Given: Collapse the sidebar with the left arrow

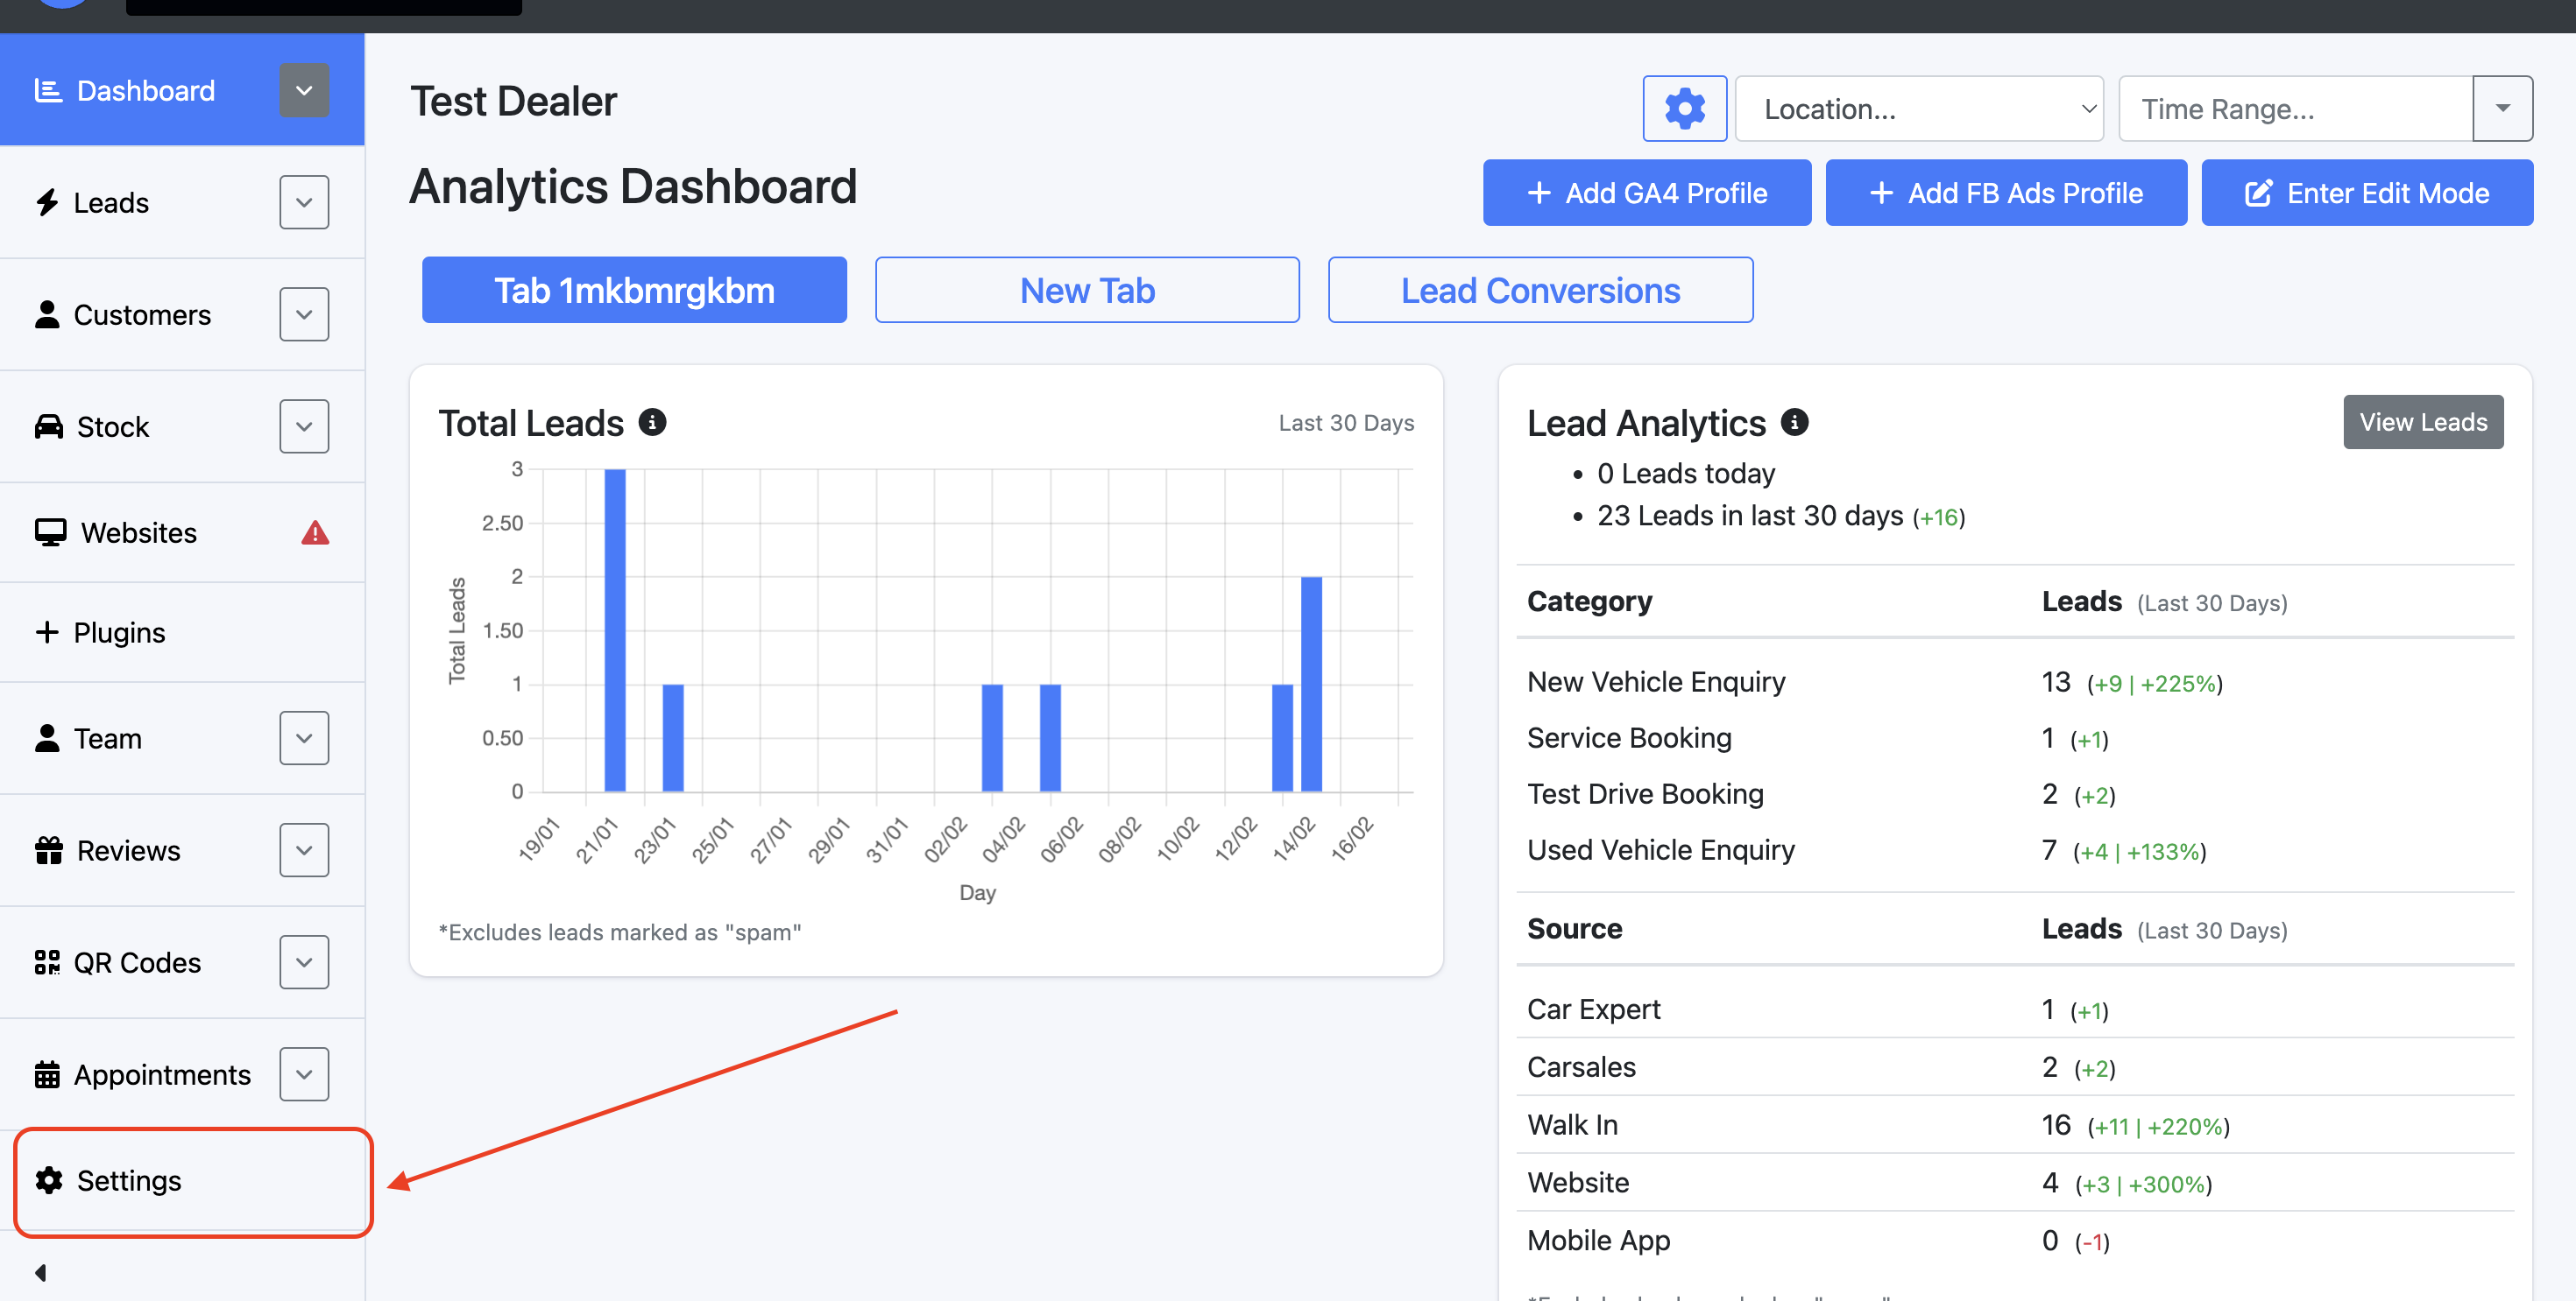Looking at the screenshot, I should click(x=41, y=1272).
